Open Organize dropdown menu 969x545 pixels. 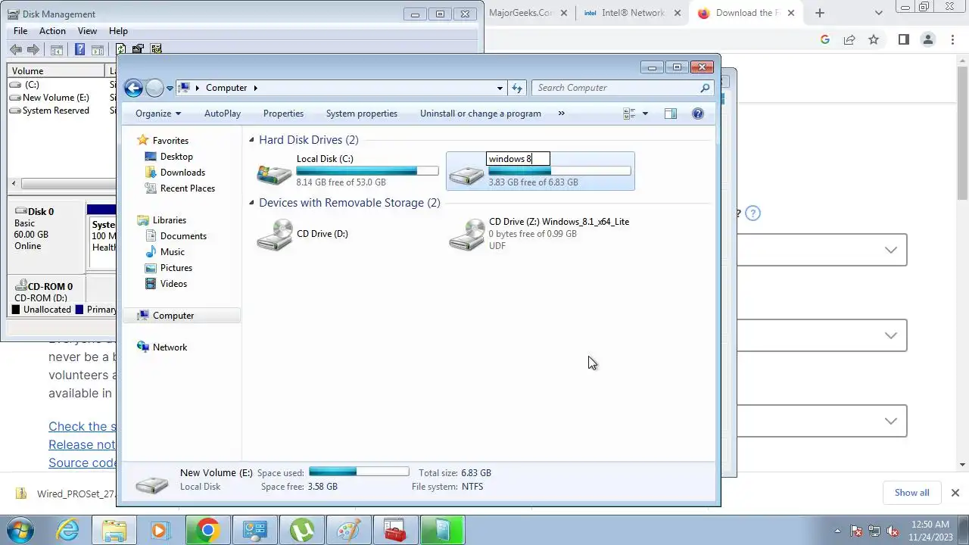(x=158, y=114)
